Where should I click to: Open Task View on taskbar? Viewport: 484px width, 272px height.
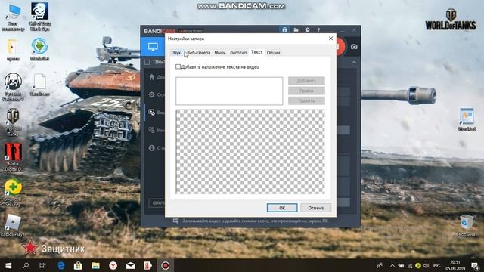pyautogui.click(x=42, y=265)
